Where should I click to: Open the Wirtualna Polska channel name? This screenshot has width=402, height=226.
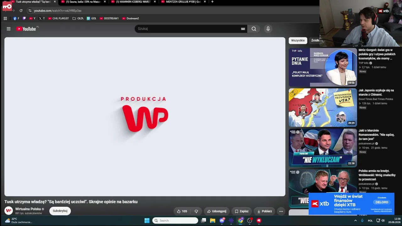tap(28, 209)
